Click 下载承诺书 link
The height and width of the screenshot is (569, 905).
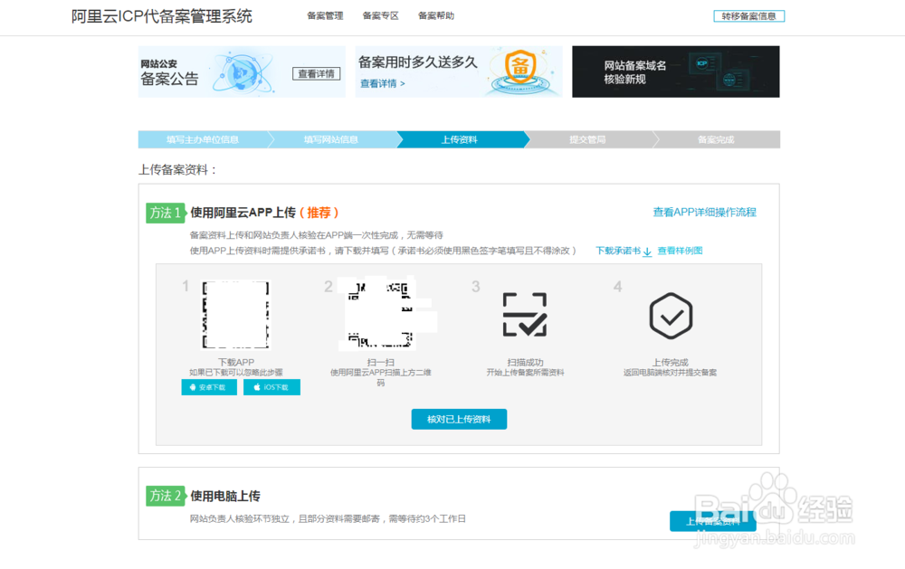click(617, 251)
